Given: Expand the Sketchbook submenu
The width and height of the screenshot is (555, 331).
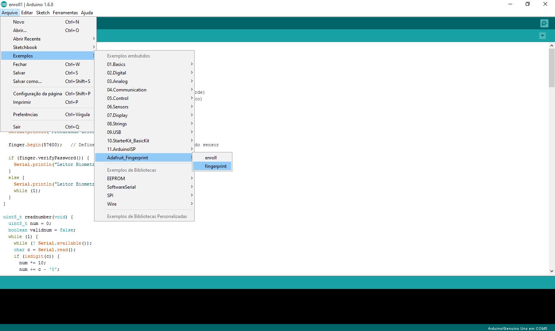Looking at the screenshot, I should click(48, 47).
